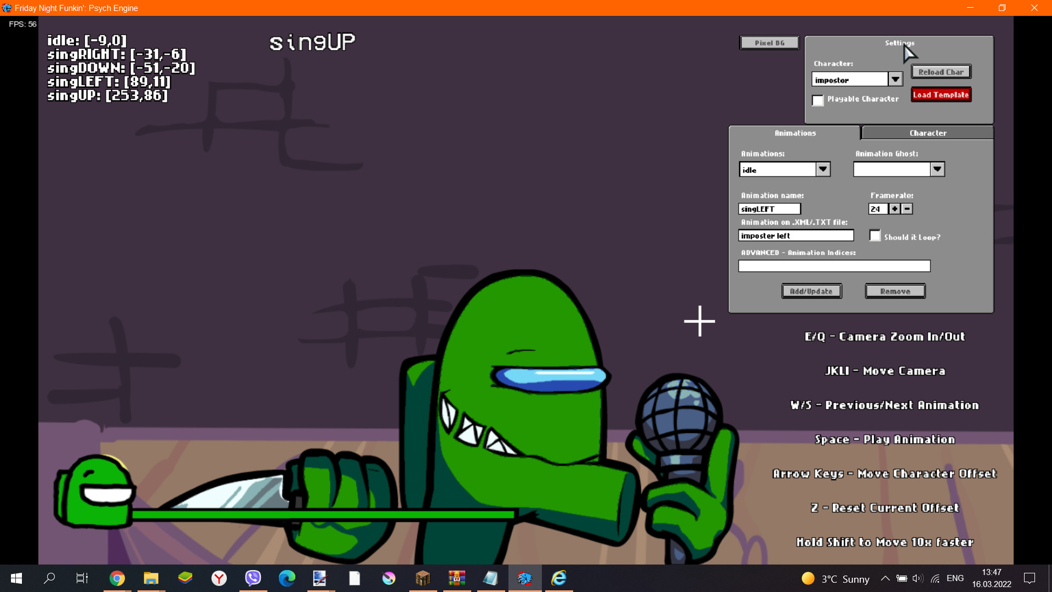Open Minecraft launcher from taskbar

[x=423, y=578]
